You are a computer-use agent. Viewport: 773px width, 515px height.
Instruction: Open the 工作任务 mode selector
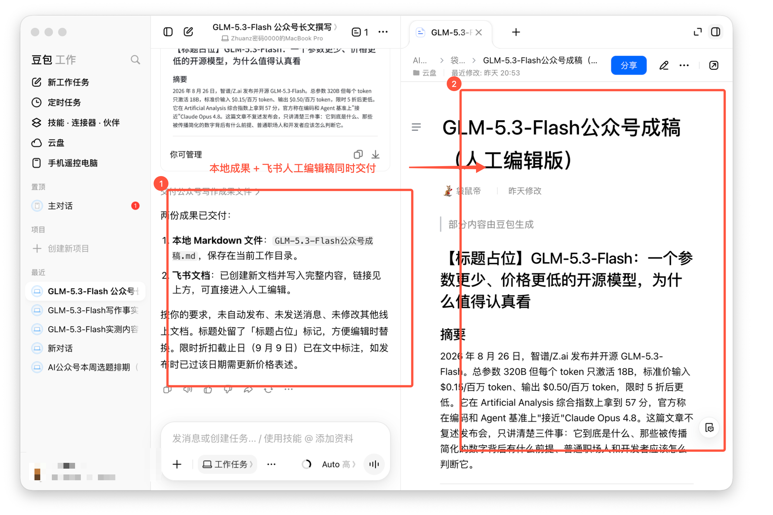(227, 464)
